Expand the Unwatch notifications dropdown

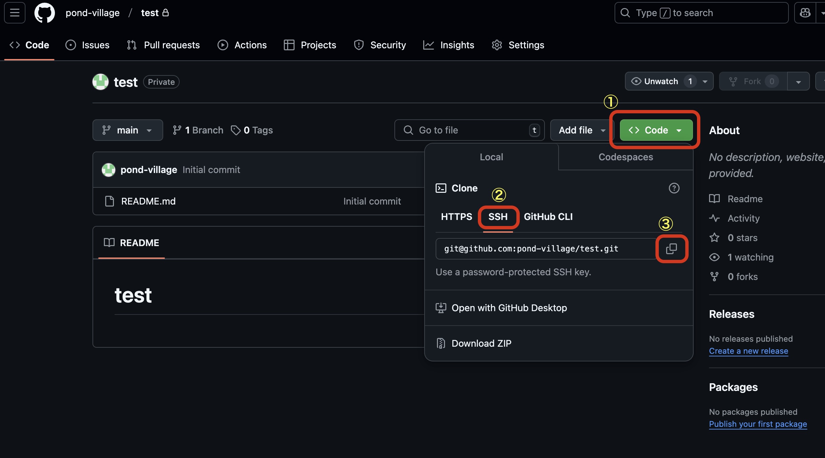tap(705, 81)
